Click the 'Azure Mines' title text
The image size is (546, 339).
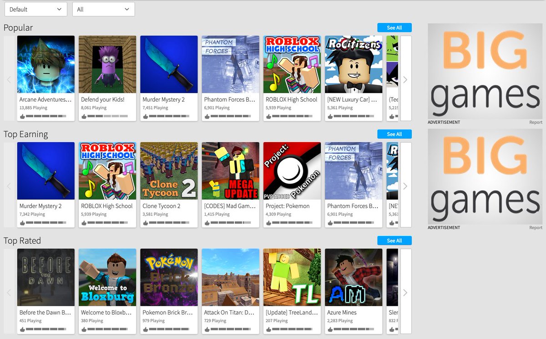pyautogui.click(x=342, y=313)
